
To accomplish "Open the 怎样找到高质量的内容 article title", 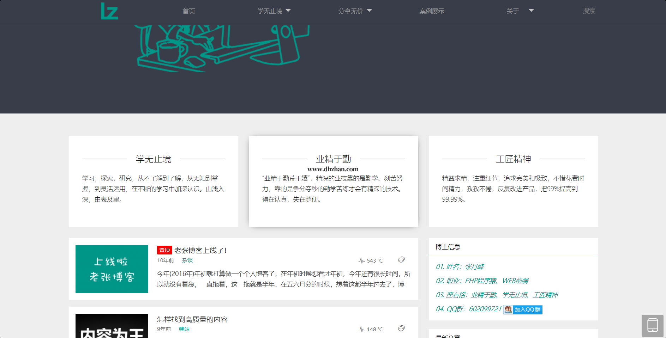I will [192, 319].
